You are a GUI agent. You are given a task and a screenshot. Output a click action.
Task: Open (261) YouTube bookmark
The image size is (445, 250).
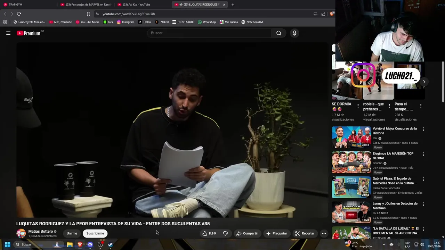coord(60,22)
